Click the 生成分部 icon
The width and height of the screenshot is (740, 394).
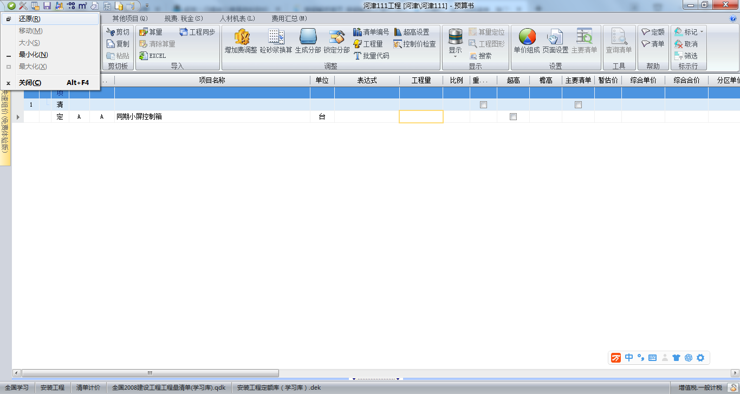click(x=308, y=41)
